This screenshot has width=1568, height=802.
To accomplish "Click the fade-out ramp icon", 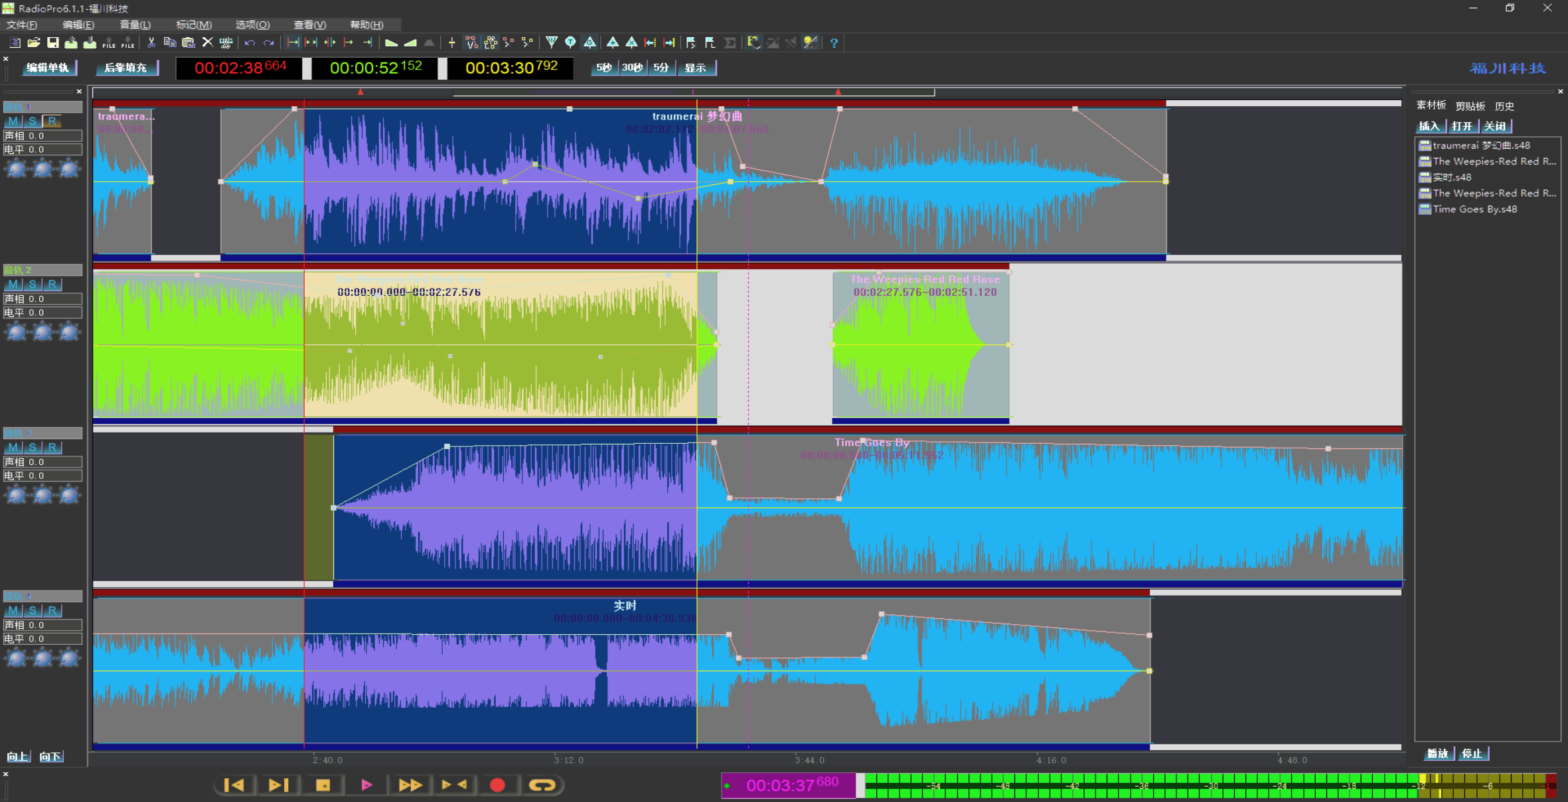I will point(391,42).
